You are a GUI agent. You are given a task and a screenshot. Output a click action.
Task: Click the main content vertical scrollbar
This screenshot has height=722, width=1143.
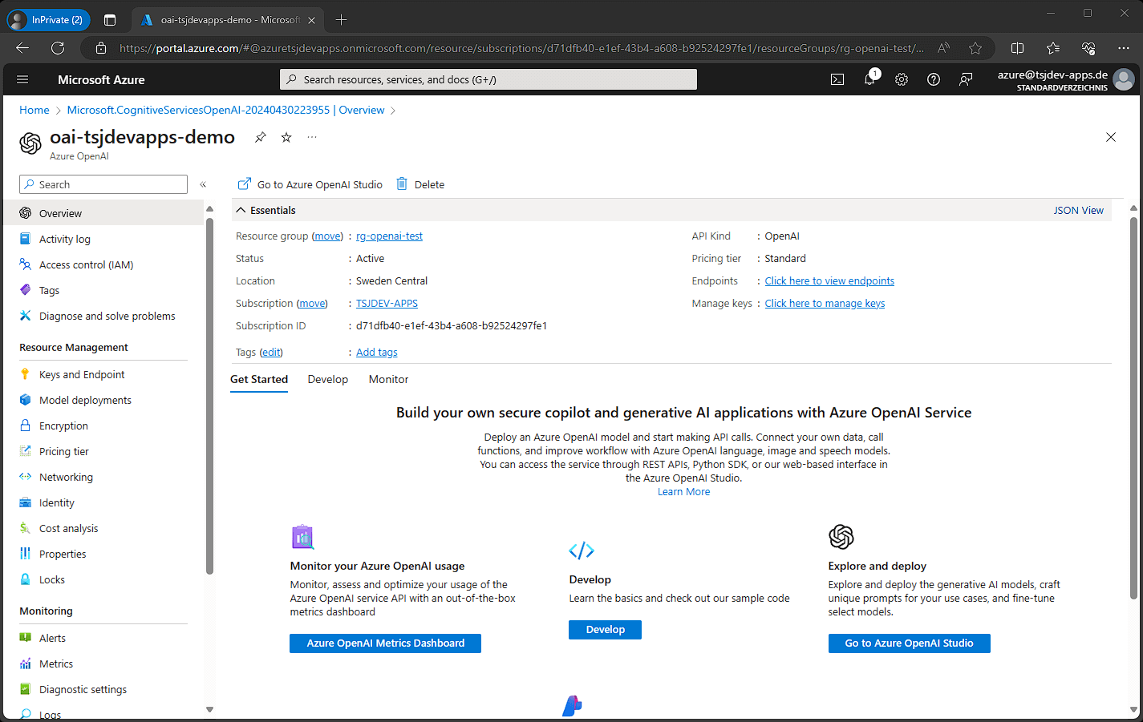click(1133, 401)
